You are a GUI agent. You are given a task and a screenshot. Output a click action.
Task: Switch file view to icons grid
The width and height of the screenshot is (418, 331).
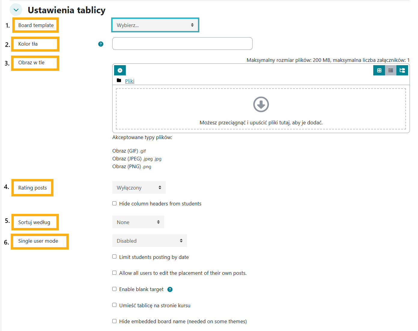[x=379, y=70]
